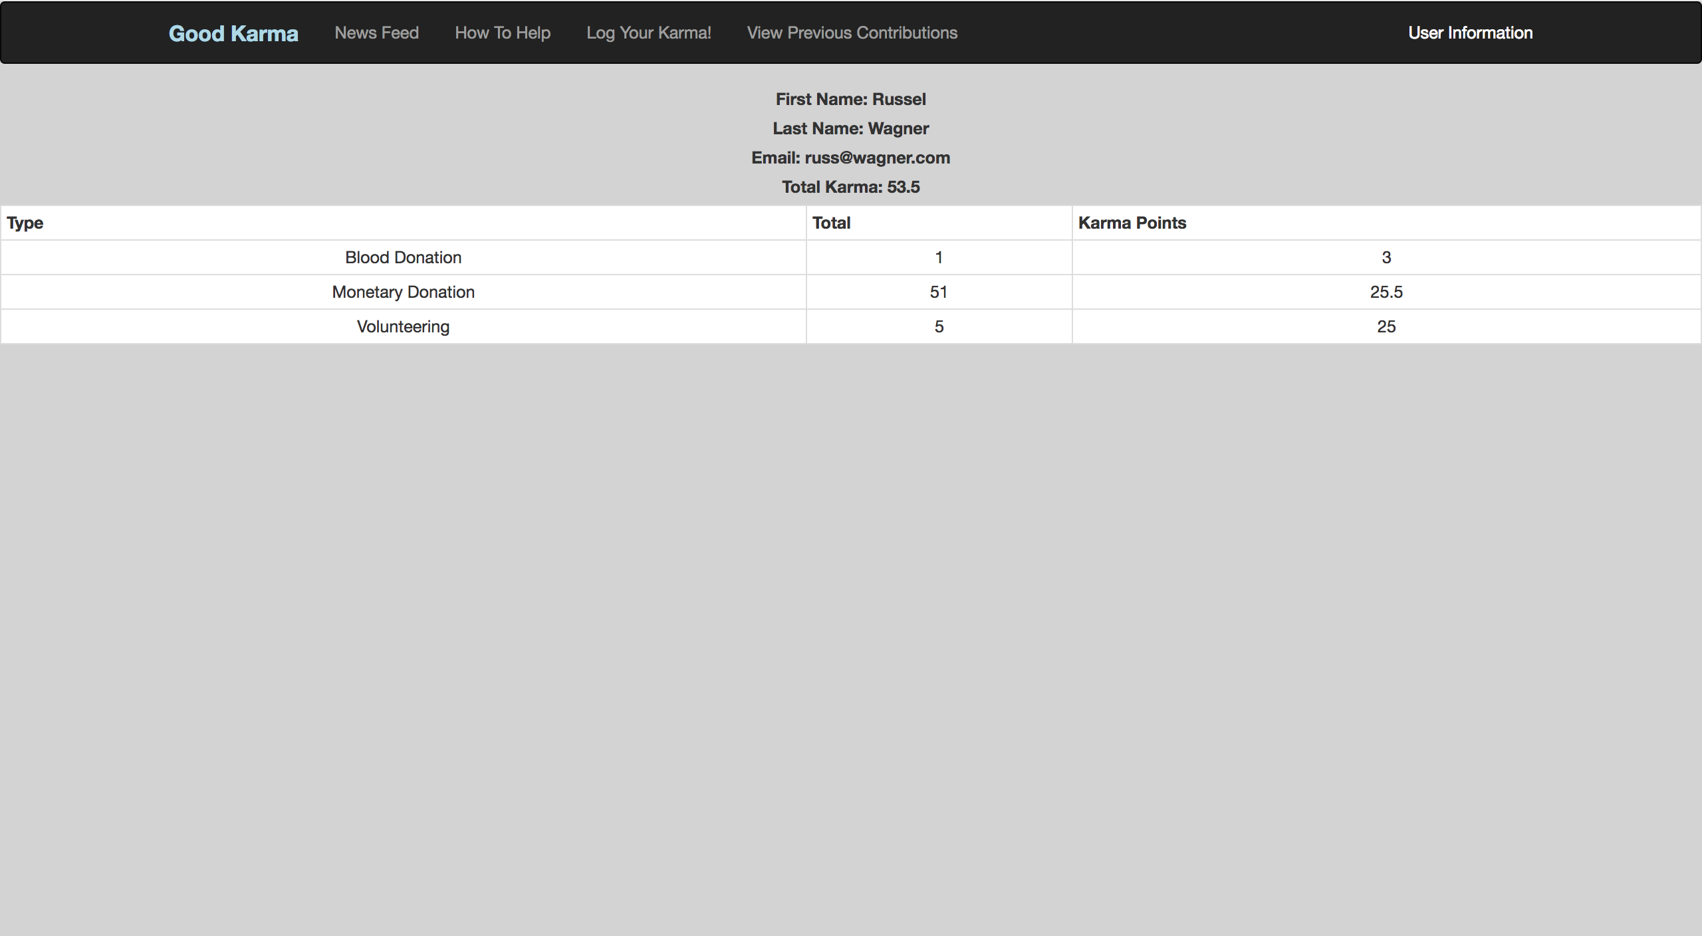Image resolution: width=1702 pixels, height=936 pixels.
Task: Click Volunteering karma points value 25
Action: point(1386,326)
